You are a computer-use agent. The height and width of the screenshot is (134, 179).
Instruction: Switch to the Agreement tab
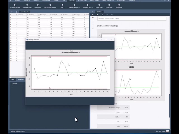point(132,1)
